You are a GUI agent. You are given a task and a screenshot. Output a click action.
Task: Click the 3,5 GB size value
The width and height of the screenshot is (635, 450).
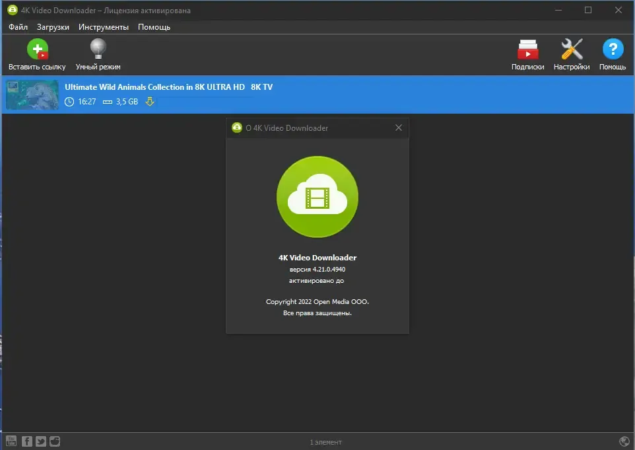click(x=127, y=102)
